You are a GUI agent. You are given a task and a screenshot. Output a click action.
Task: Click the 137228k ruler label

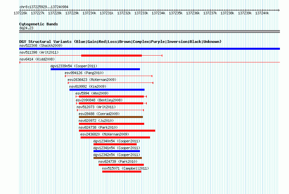click(55, 13)
